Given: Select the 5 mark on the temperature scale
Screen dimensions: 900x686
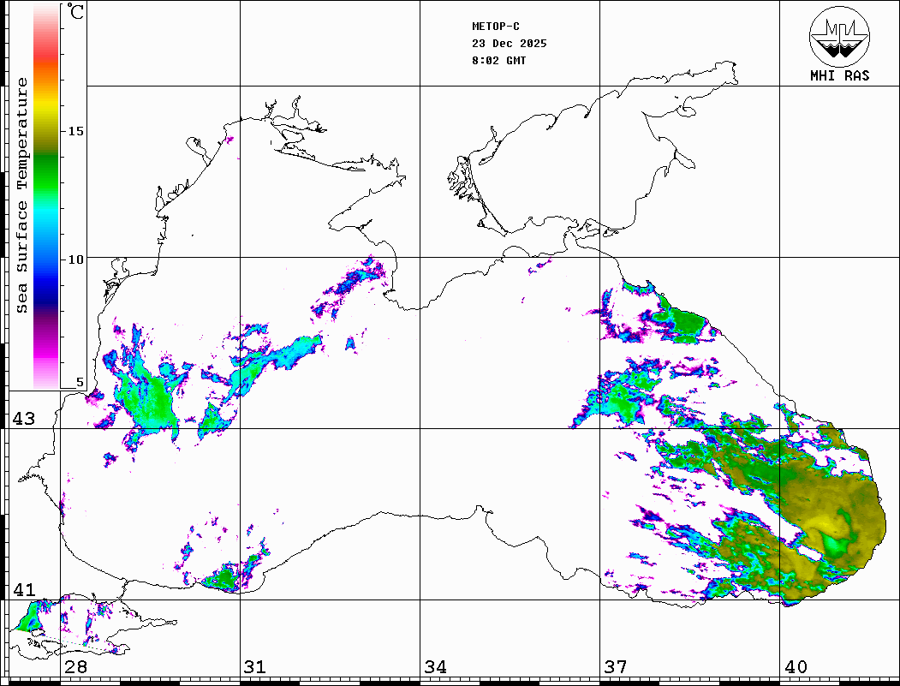Looking at the screenshot, I should (80, 383).
